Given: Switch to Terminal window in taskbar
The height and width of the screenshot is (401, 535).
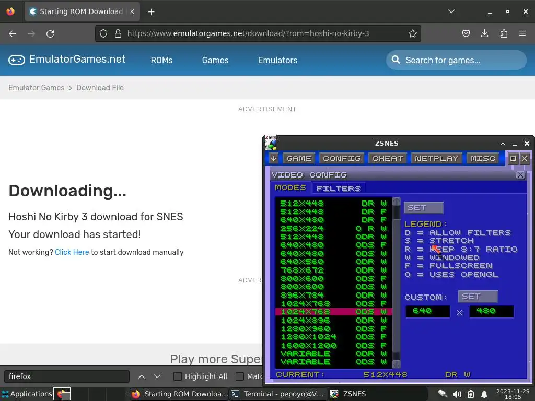Looking at the screenshot, I should click(278, 394).
